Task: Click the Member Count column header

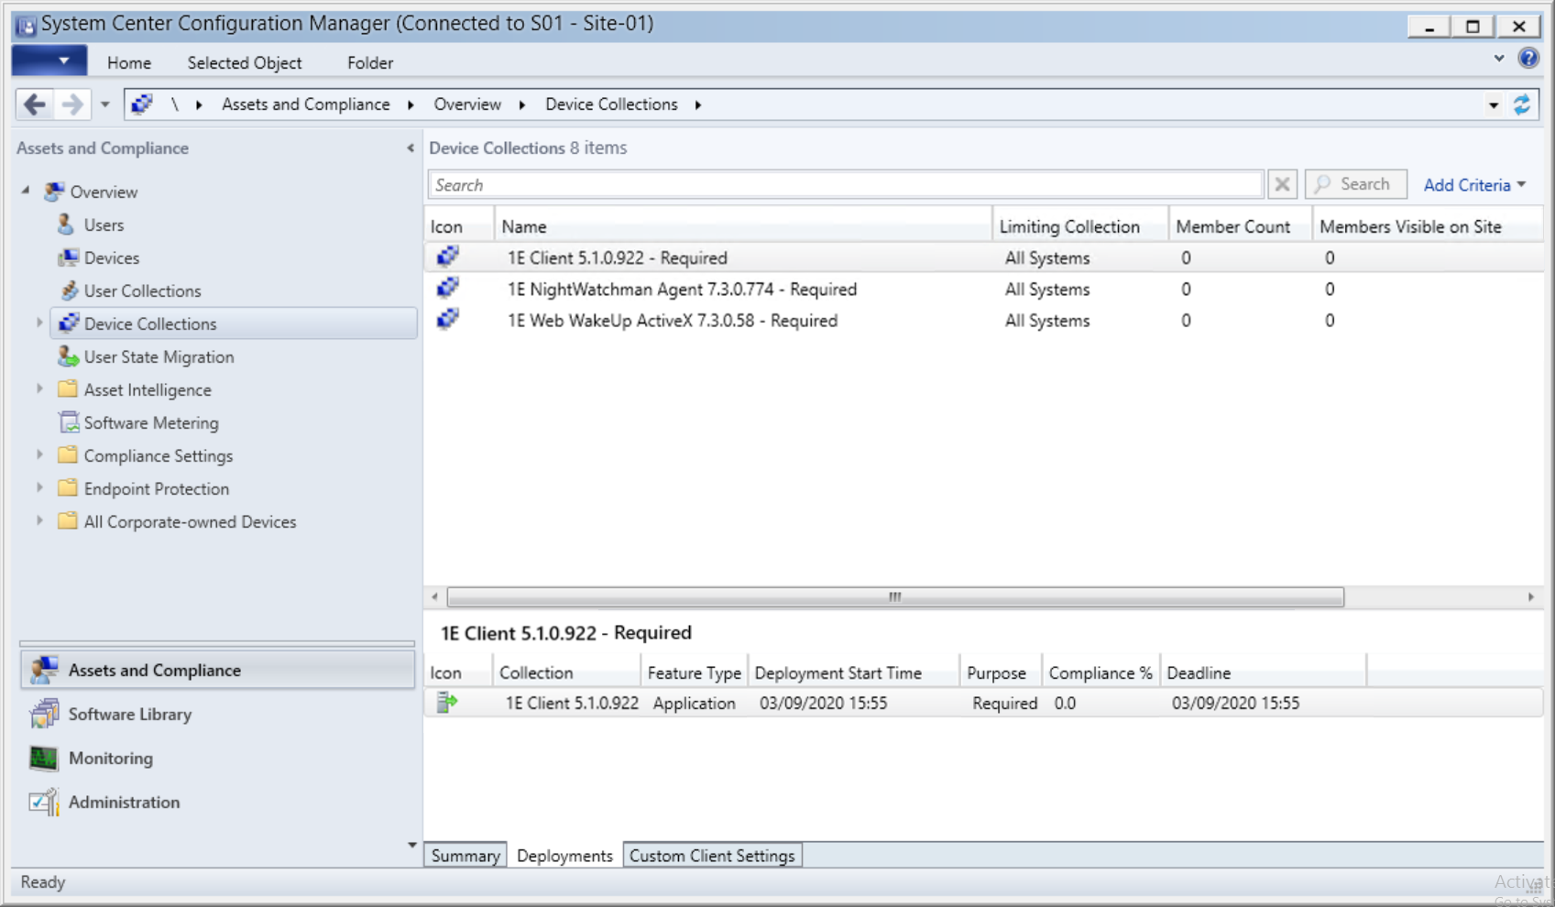Action: click(x=1232, y=226)
